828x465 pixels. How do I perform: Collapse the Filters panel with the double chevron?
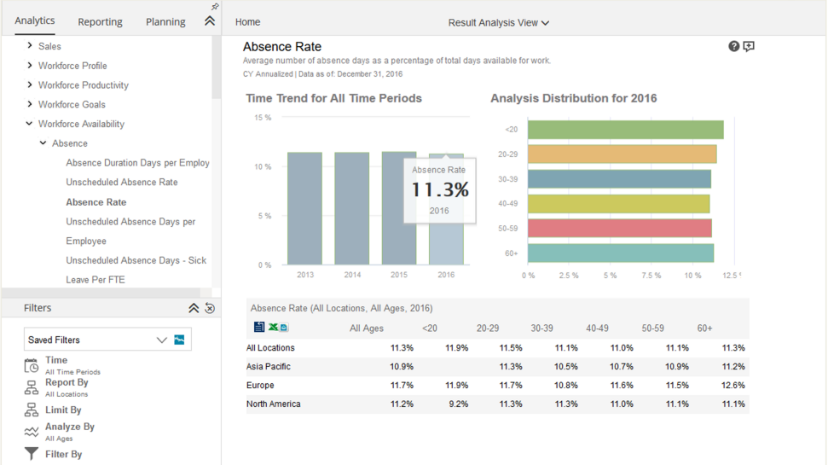[194, 308]
